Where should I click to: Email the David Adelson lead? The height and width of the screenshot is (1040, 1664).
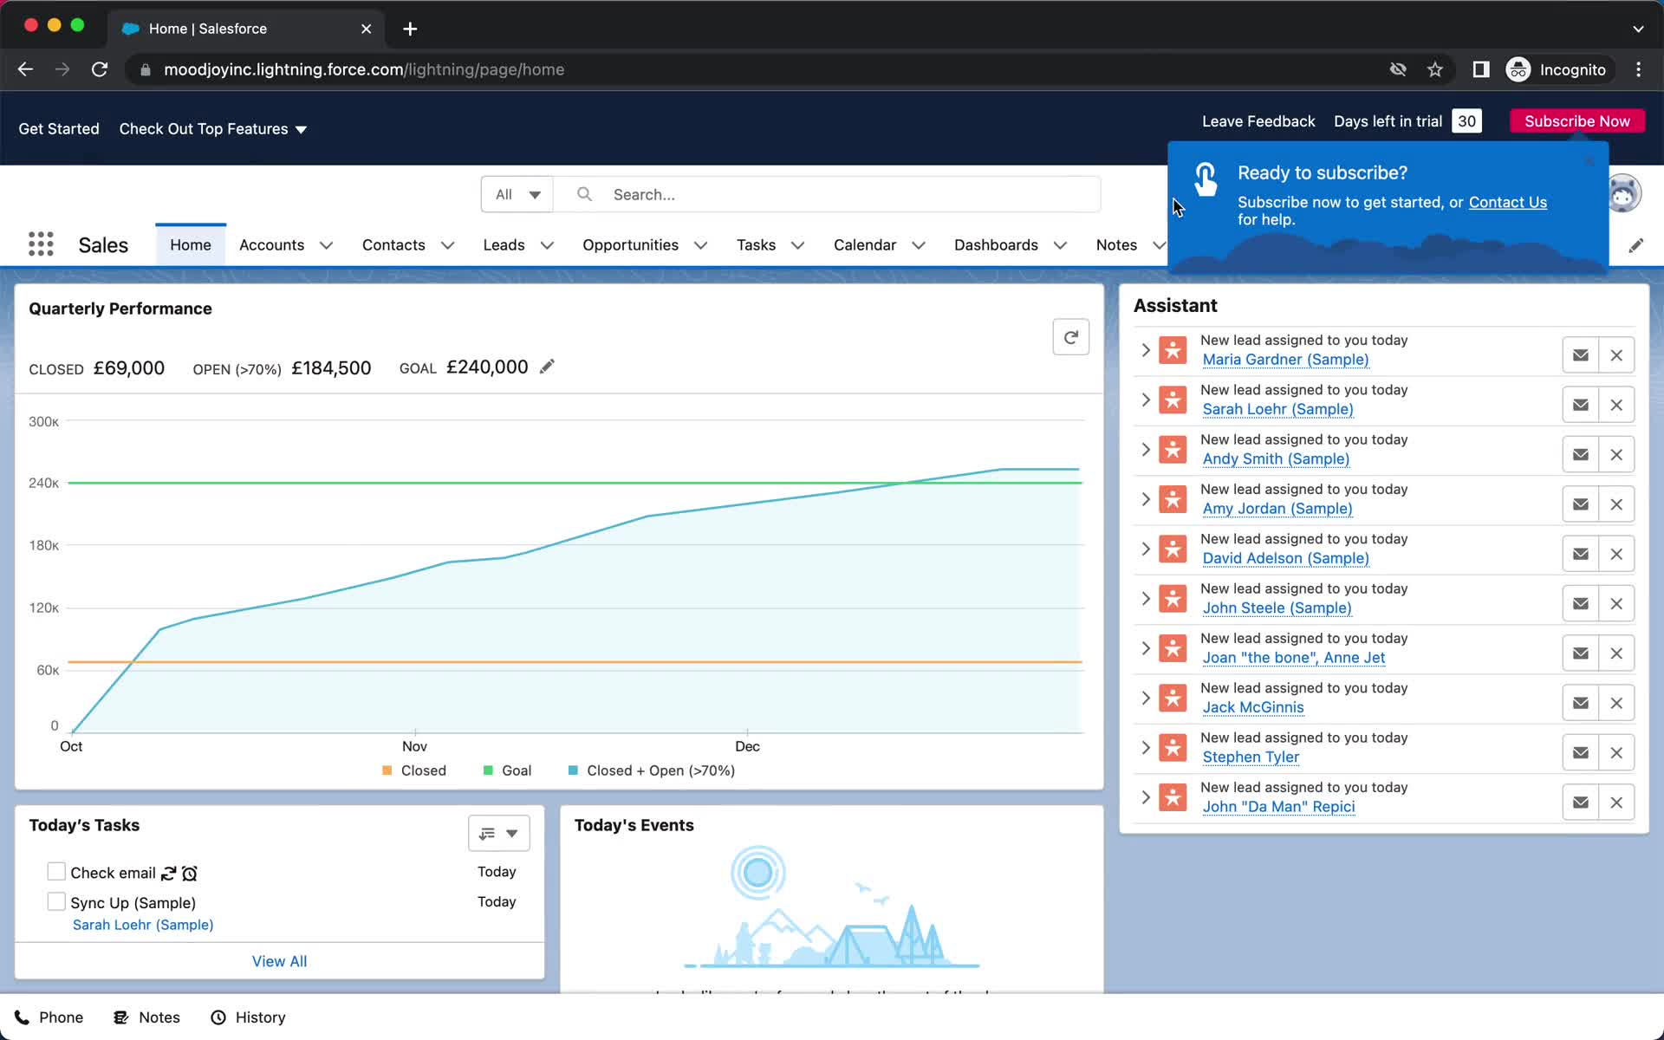[1580, 554]
